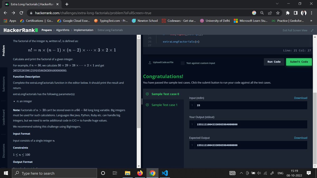Click the panel splitter drag handle

[142, 102]
